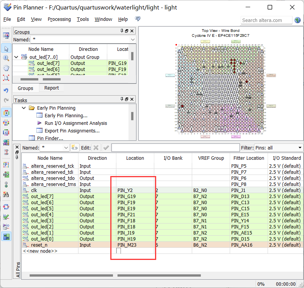Switch to the Groups tab

pos(25,88)
